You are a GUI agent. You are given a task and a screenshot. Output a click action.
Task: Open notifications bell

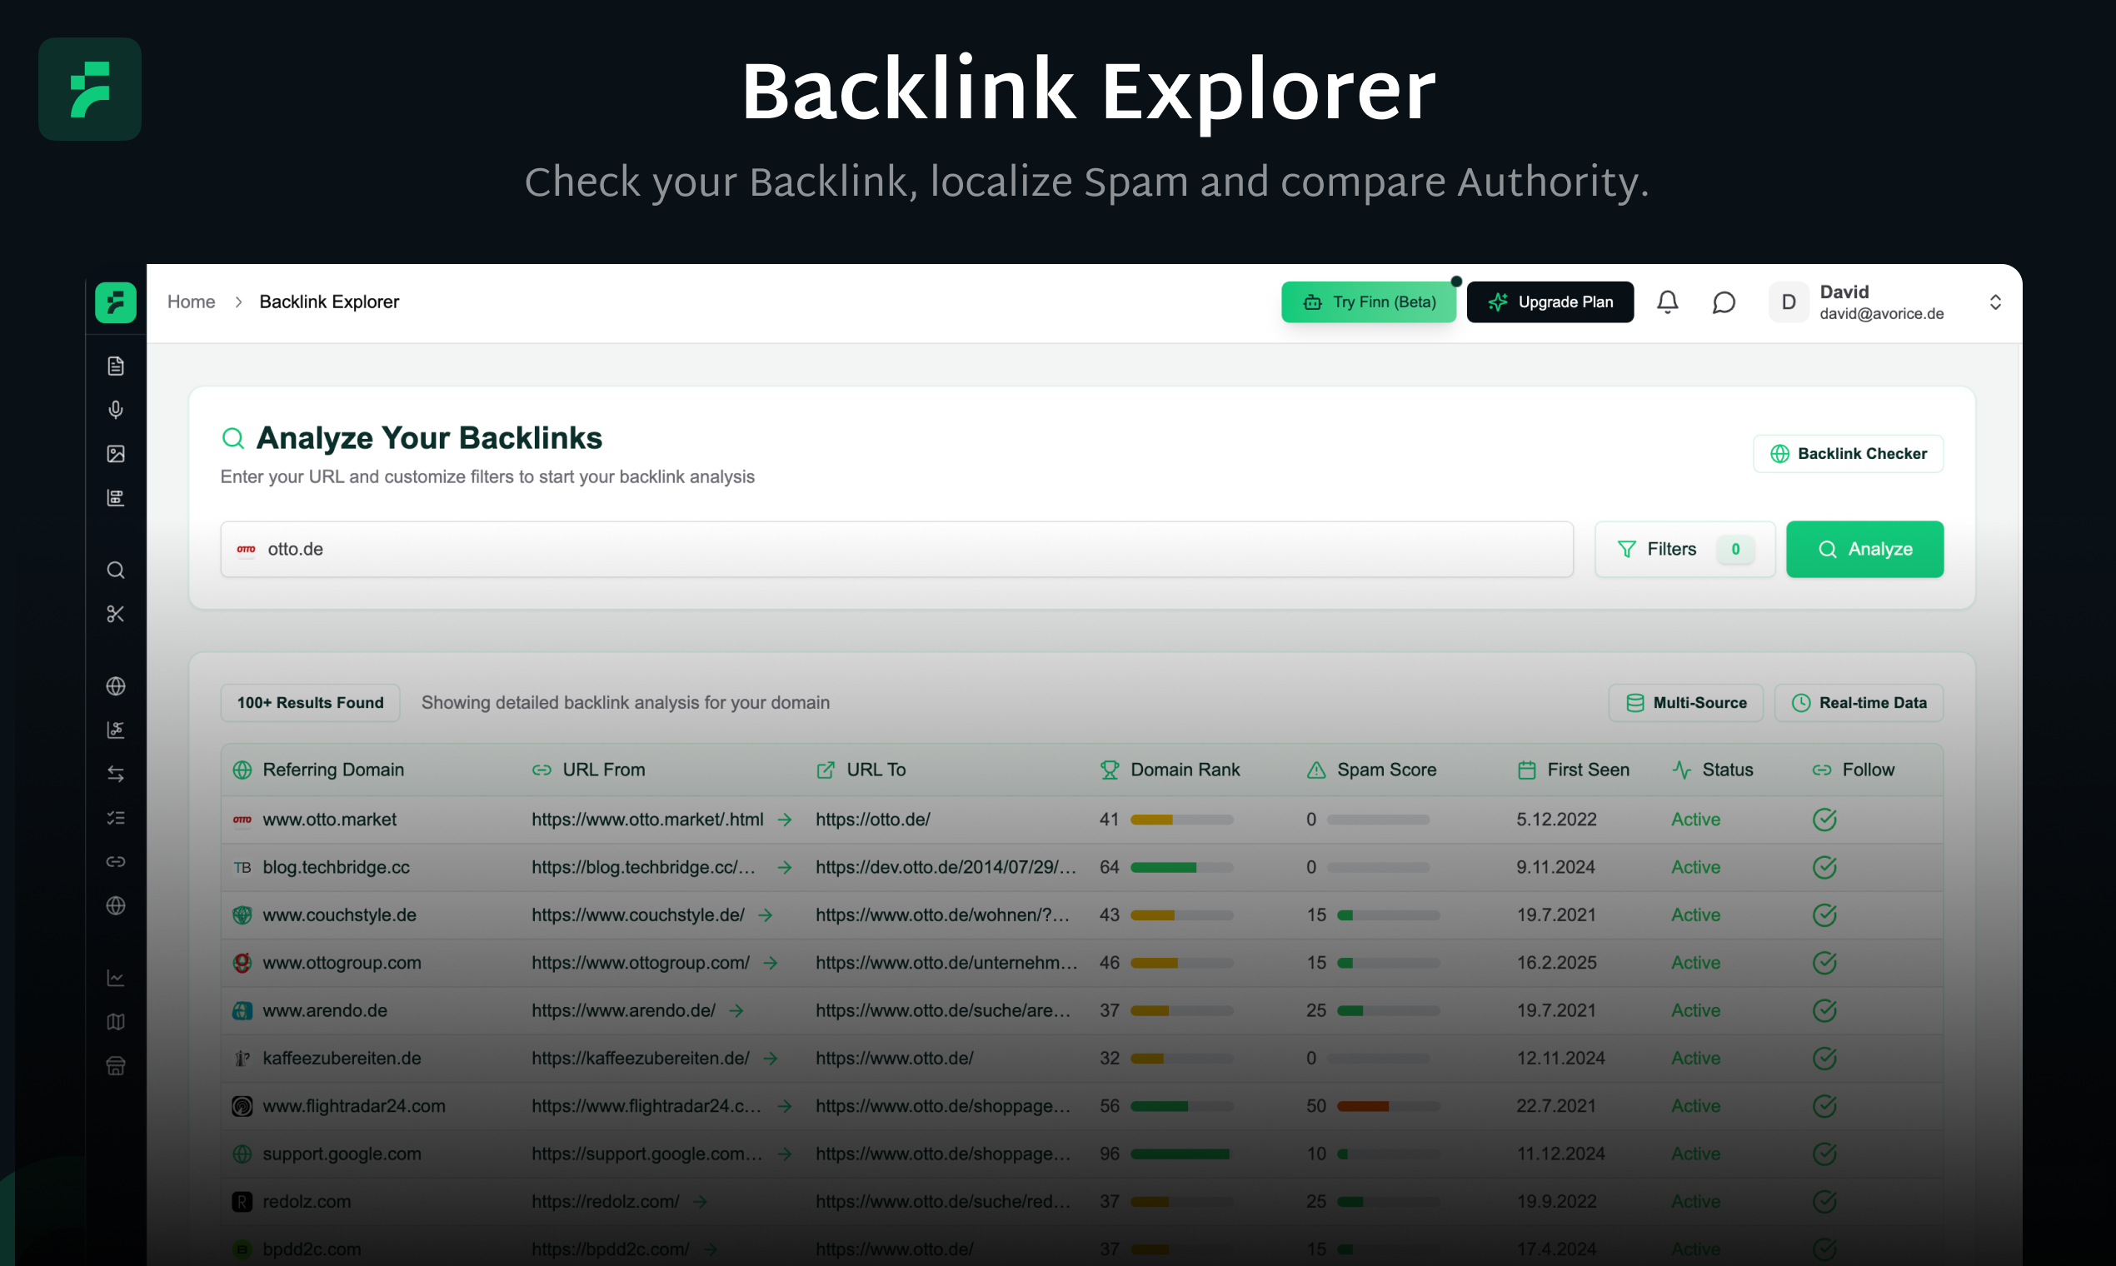[x=1667, y=302]
